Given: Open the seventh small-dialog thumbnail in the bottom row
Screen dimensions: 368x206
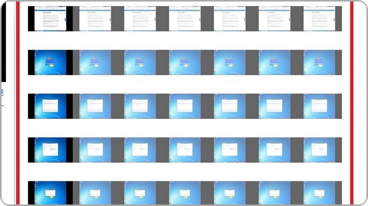Looking at the screenshot, I should [x=319, y=193].
